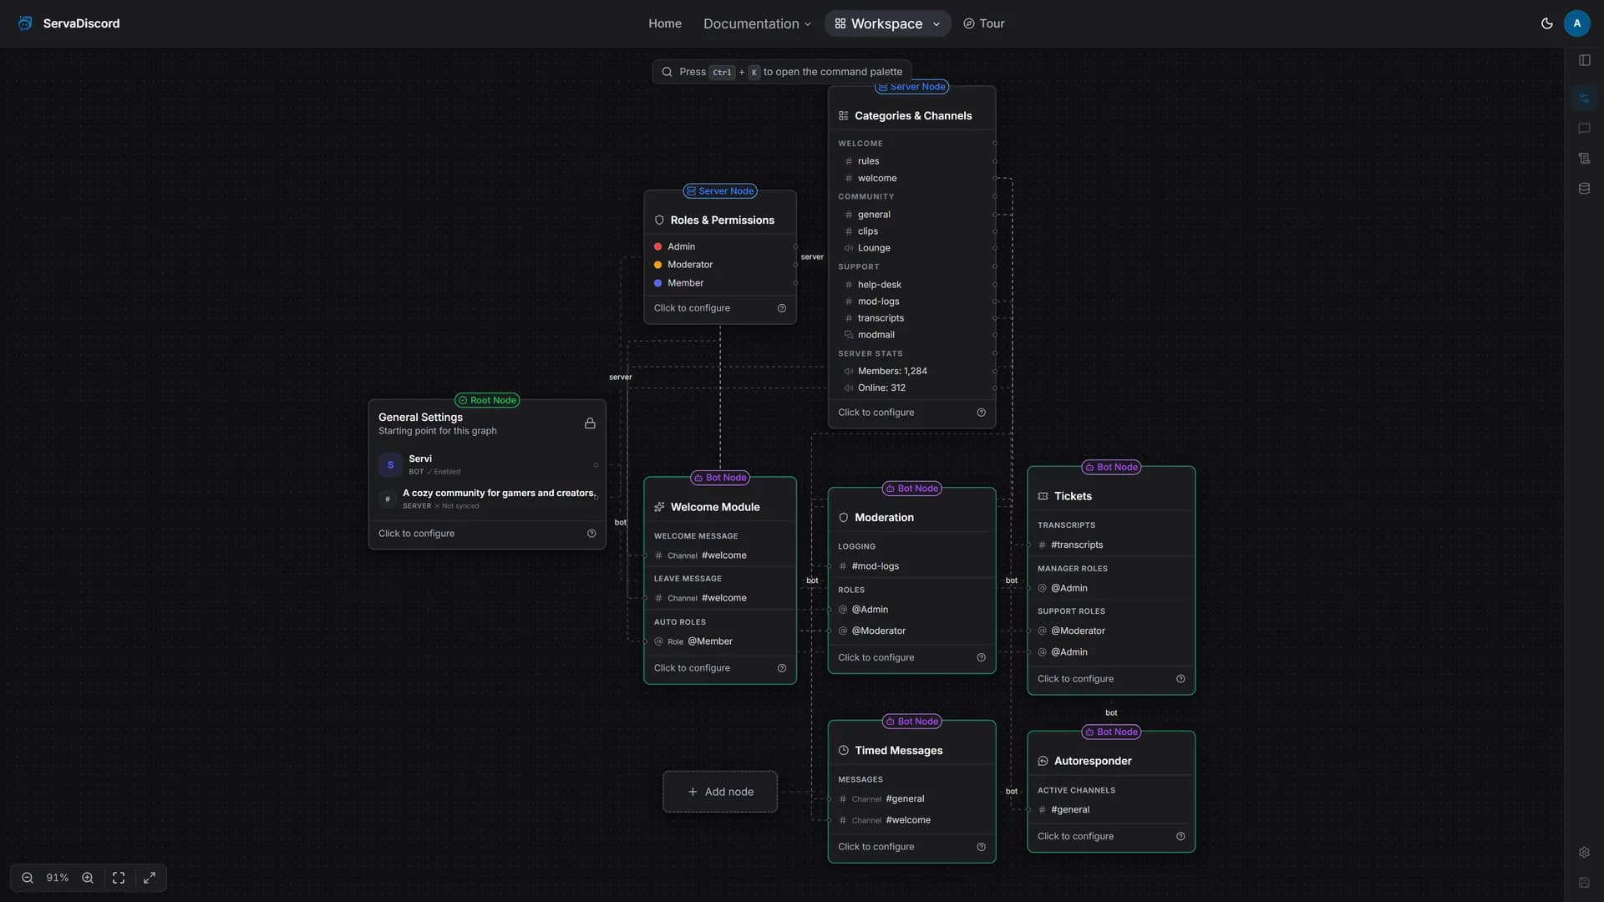Click help icon on Roles & Permissions node

[782, 308]
